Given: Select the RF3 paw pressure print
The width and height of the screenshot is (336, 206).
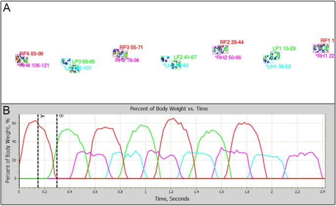Looking at the screenshot, I should tap(123, 54).
